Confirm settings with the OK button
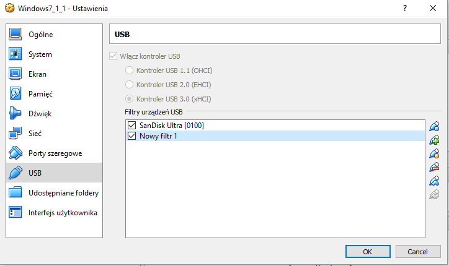Screen dimensions: 449x266 367,252
